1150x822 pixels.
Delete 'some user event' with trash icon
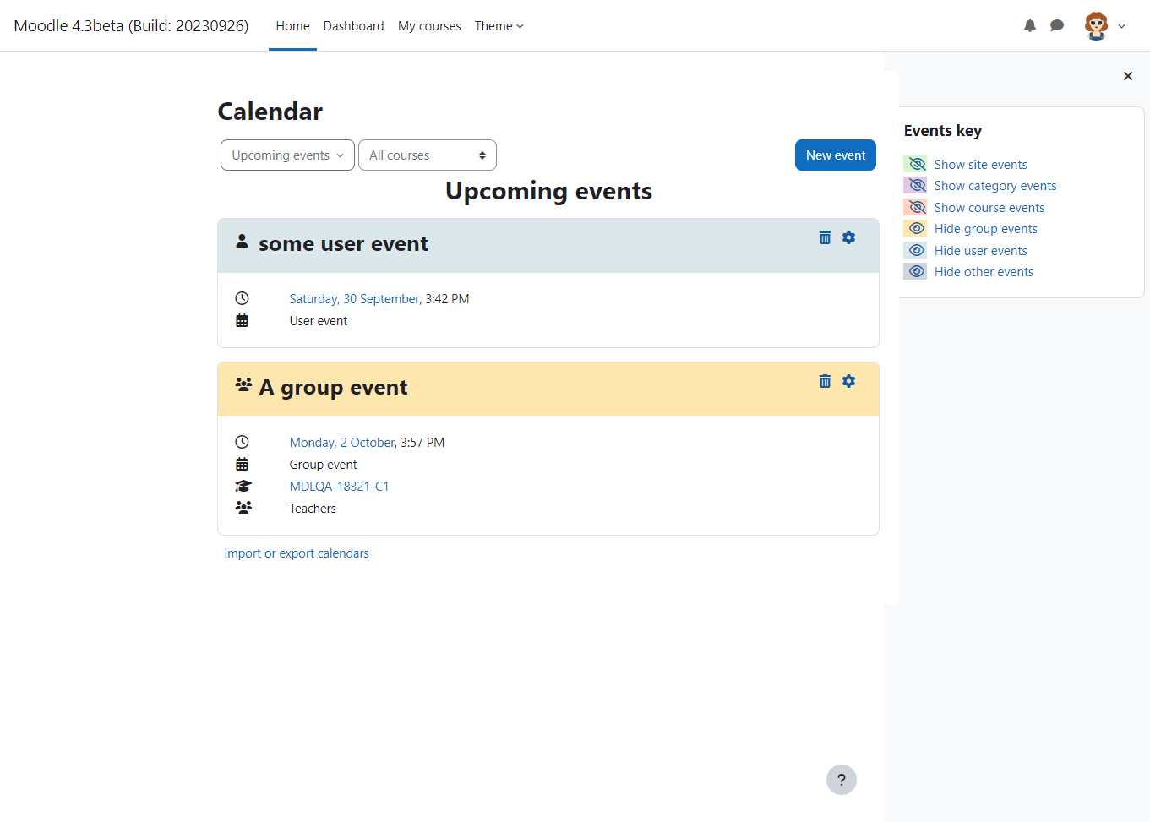(x=825, y=237)
